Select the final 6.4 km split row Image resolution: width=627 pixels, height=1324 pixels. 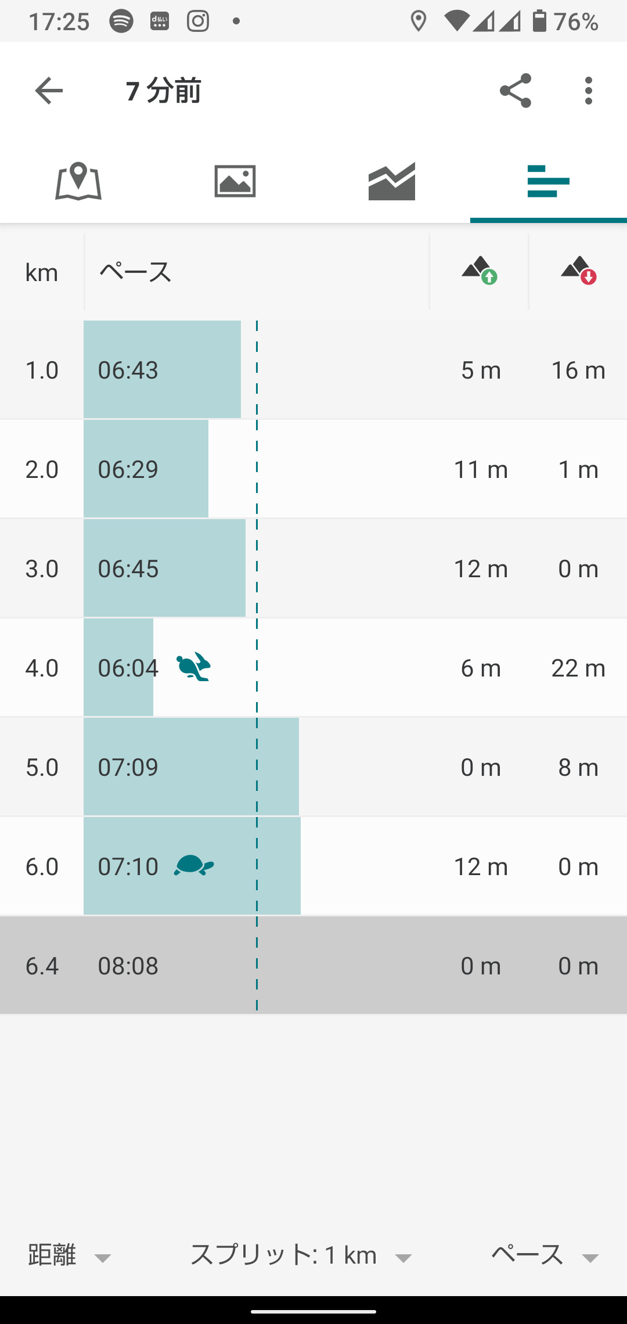(x=313, y=965)
